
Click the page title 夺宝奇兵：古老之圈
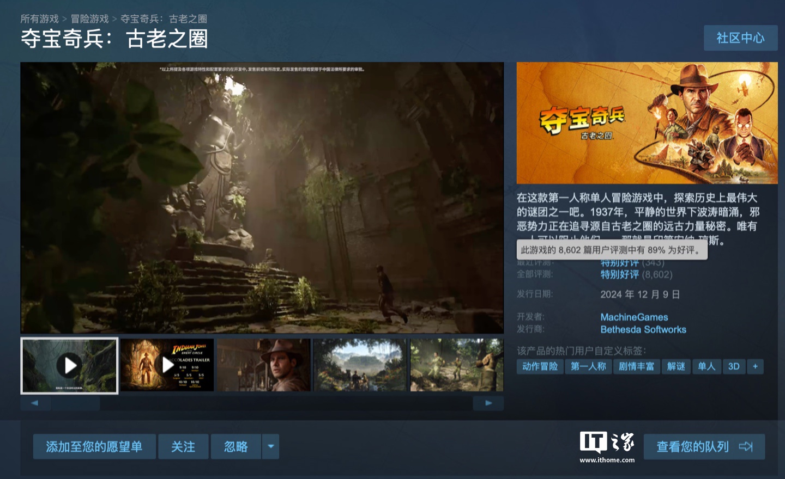114,39
